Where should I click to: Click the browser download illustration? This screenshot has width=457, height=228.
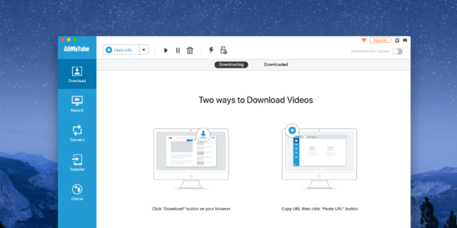[x=191, y=159]
